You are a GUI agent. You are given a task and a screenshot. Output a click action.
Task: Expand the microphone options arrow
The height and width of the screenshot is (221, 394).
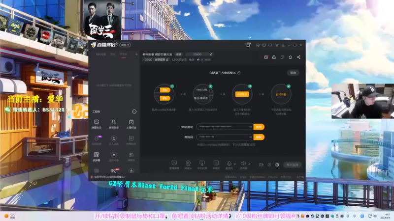click(235, 164)
